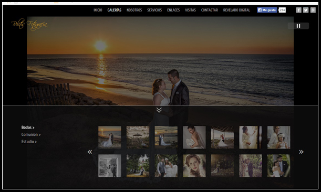321x192 pixels.
Task: Open the Google Plus social icon
Action: coord(313,10)
